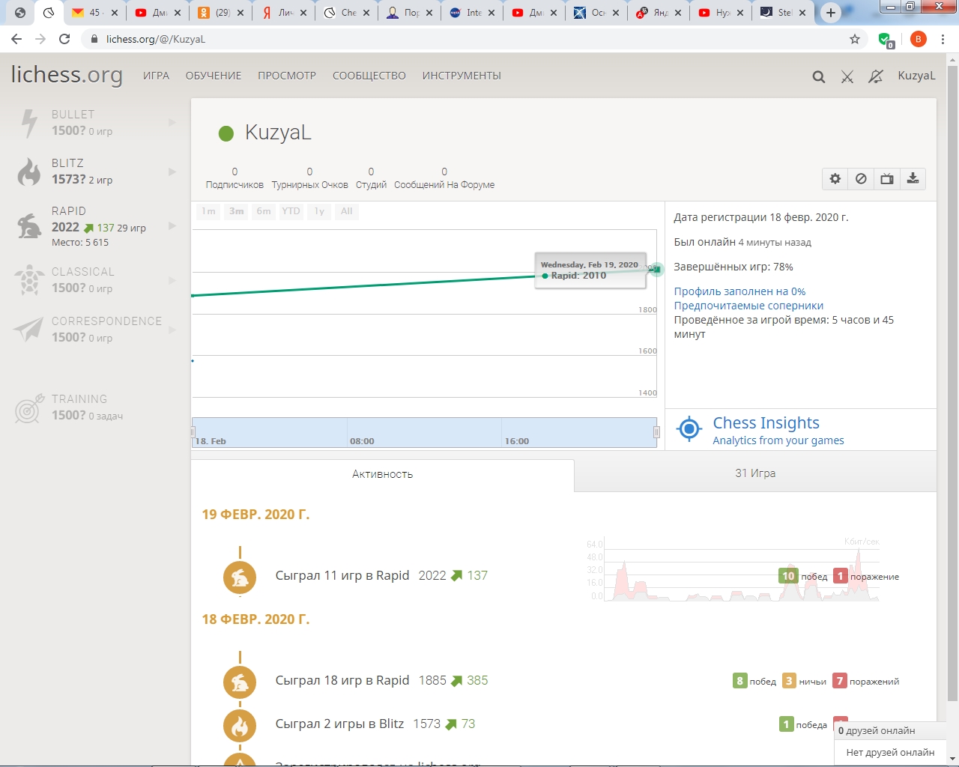This screenshot has width=959, height=767.
Task: Open the TV watch icon button
Action: coord(887,178)
